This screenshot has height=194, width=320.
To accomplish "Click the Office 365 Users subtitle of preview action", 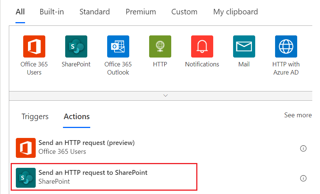I will point(62,152).
